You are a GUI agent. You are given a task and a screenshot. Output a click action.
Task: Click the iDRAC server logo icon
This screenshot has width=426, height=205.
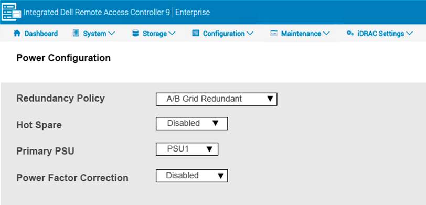tap(11, 12)
